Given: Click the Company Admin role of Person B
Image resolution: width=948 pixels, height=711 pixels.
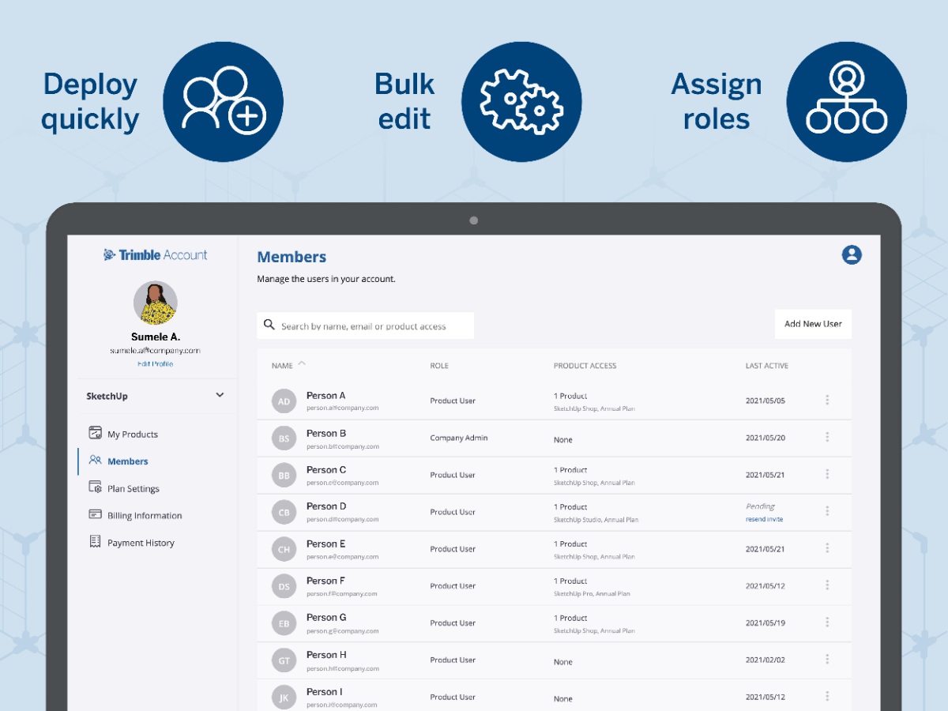Looking at the screenshot, I should (459, 438).
